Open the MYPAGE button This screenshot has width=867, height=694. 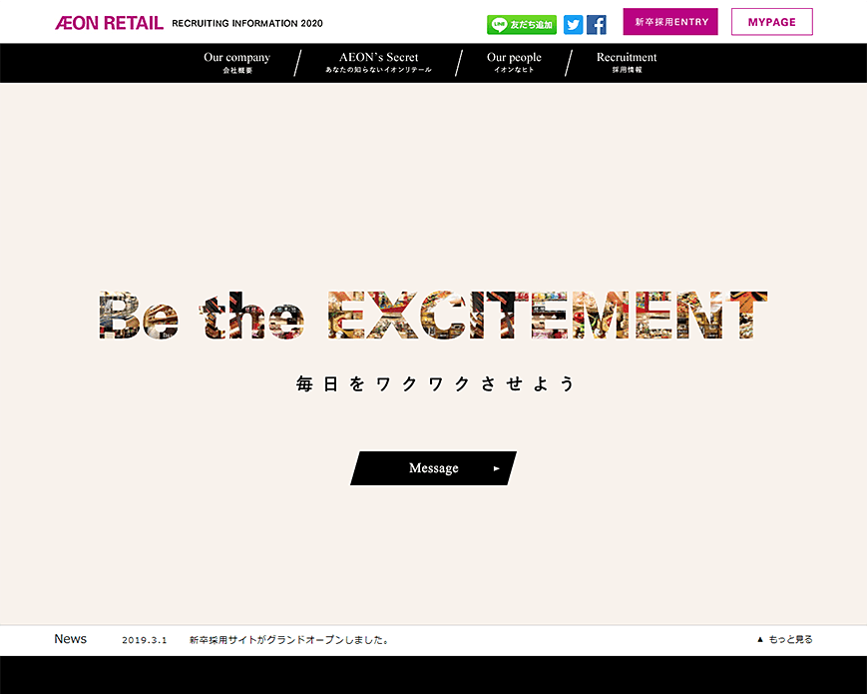coord(771,21)
